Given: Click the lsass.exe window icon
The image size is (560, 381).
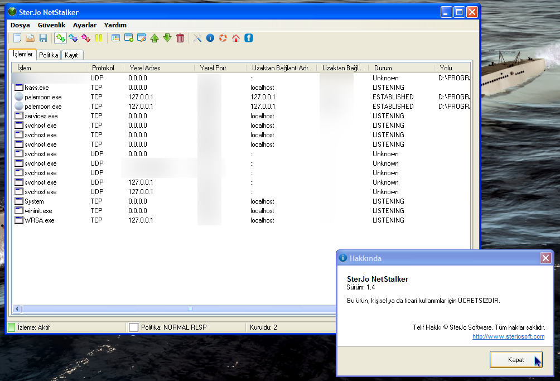Looking at the screenshot, I should (x=19, y=87).
